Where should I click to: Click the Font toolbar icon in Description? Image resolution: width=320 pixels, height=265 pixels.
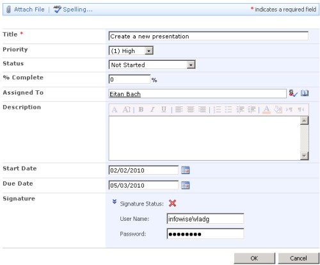tap(115, 109)
